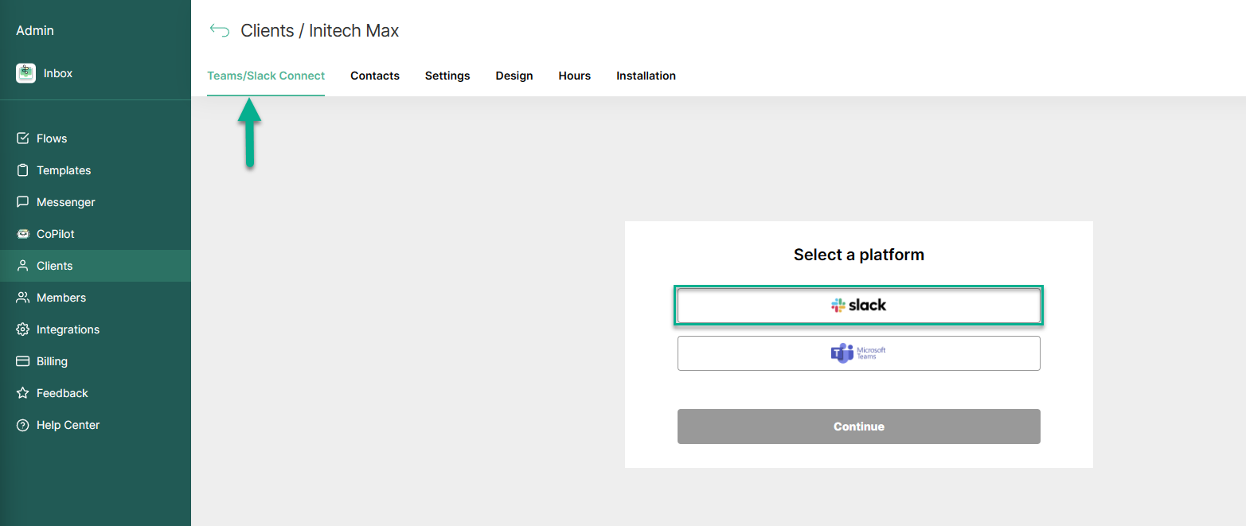This screenshot has width=1246, height=526.
Task: Select the Clients sidebar entry
Action: coord(96,266)
